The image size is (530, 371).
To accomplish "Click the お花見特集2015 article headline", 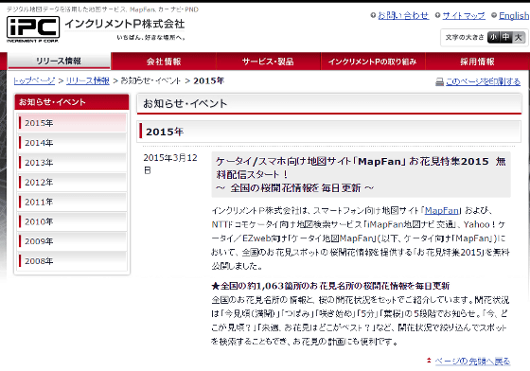I will point(361,174).
